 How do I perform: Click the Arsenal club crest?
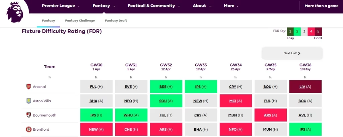(x=29, y=86)
